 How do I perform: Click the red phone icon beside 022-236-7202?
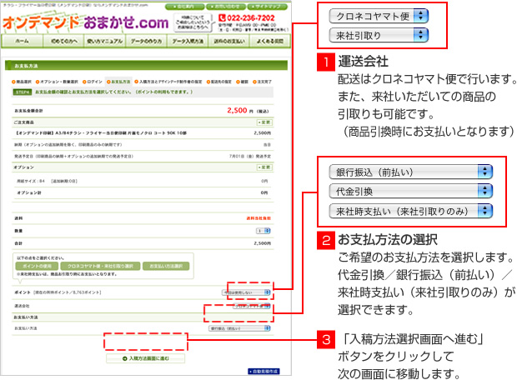(x=223, y=17)
